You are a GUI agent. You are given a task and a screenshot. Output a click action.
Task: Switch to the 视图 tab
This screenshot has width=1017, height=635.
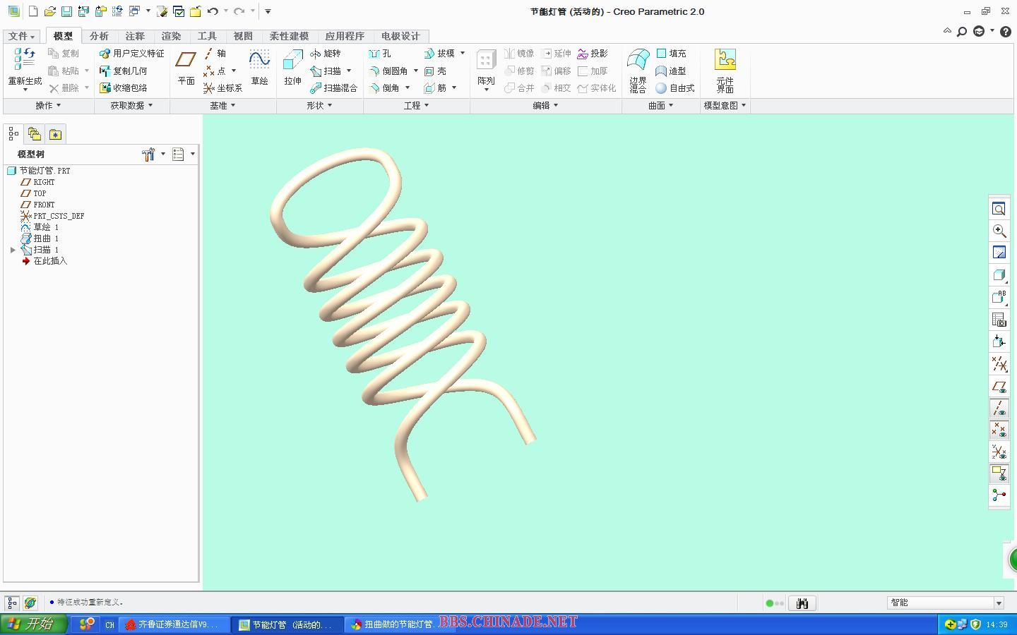point(243,36)
